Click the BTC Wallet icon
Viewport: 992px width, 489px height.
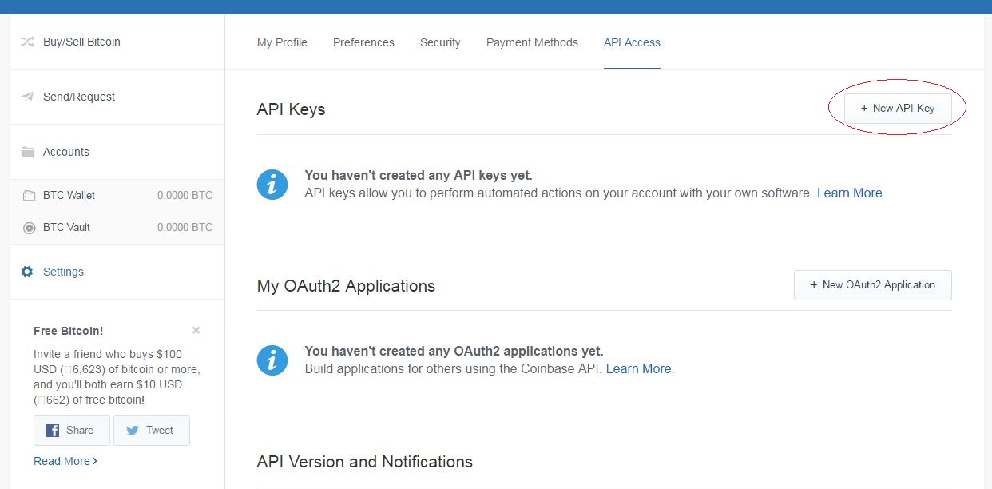(x=29, y=195)
